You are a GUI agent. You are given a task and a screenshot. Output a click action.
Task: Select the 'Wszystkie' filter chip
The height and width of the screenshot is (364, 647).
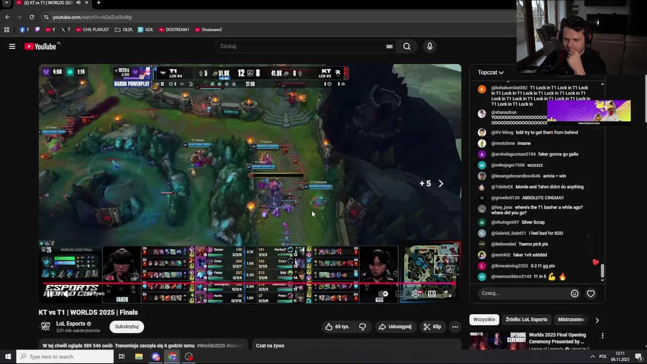click(x=484, y=320)
